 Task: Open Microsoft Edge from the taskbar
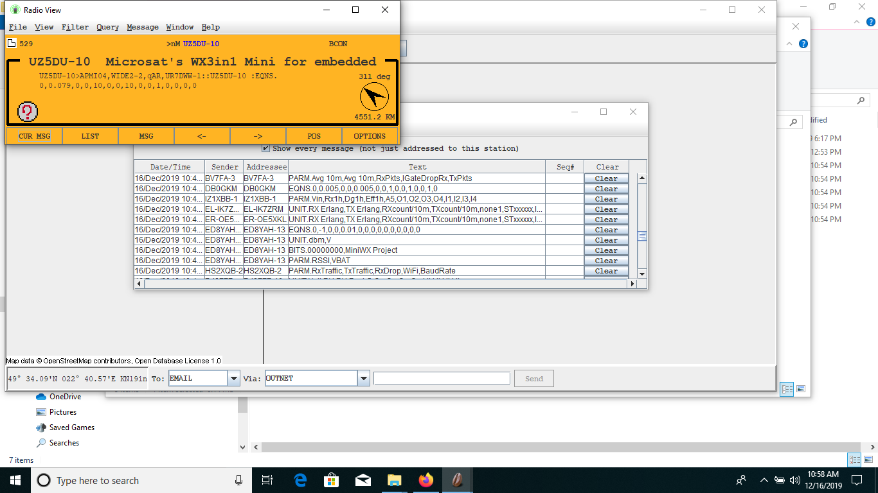click(300, 480)
